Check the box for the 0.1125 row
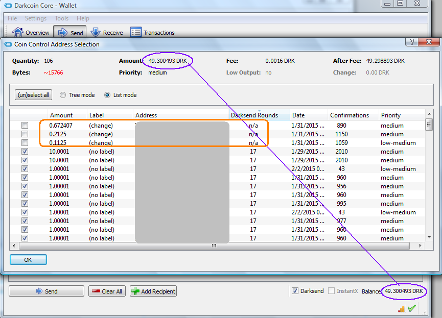This screenshot has height=318, width=442. [x=25, y=143]
